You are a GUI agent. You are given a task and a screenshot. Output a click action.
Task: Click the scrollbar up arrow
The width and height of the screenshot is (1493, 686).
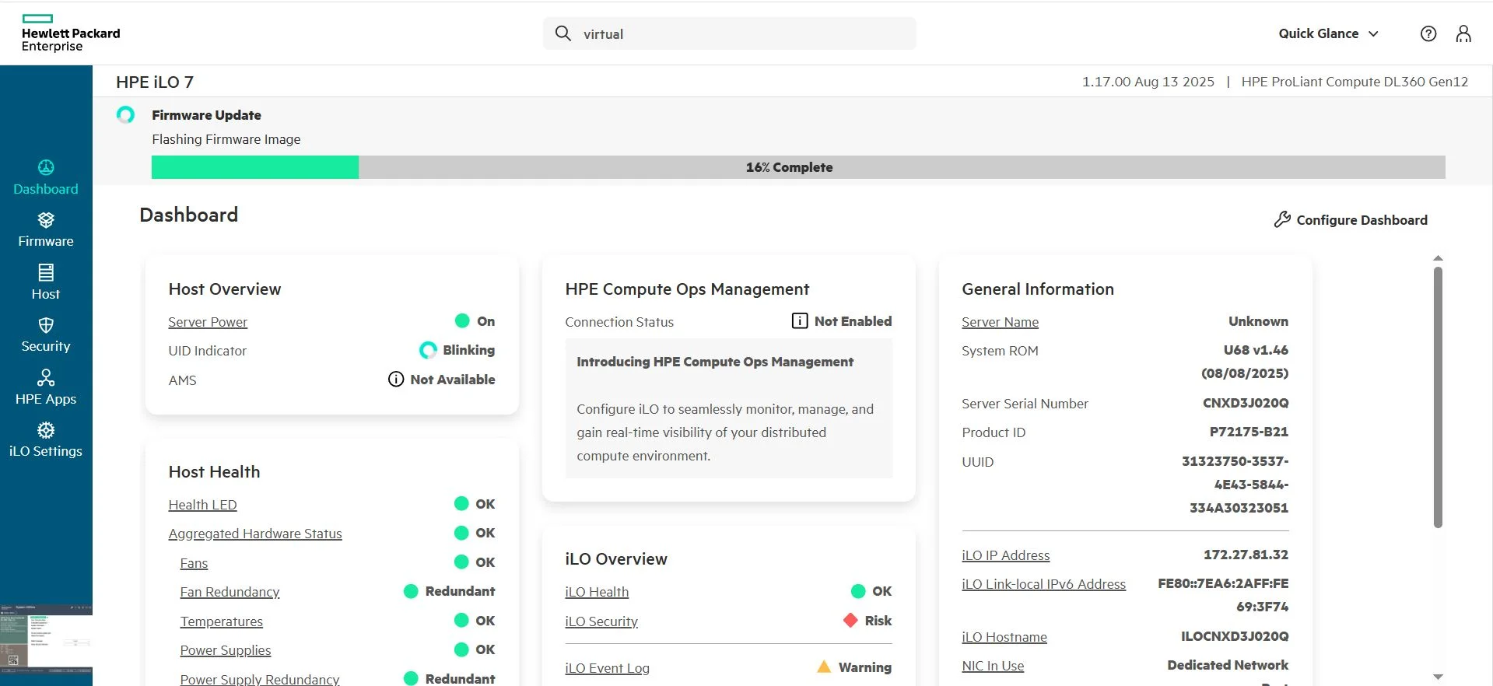[x=1438, y=258]
